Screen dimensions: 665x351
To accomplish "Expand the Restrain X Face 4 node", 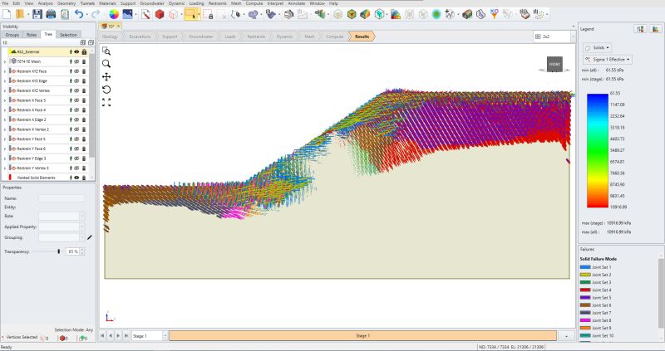I will (x=5, y=110).
